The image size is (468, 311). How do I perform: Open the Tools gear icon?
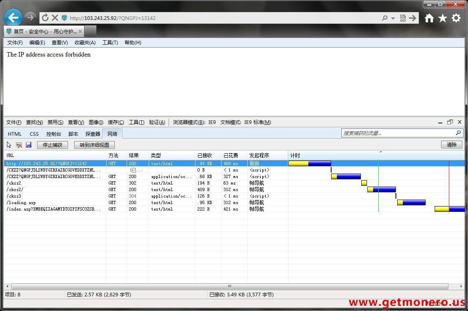456,18
